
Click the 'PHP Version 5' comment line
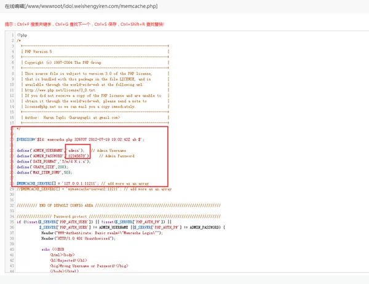pos(38,52)
